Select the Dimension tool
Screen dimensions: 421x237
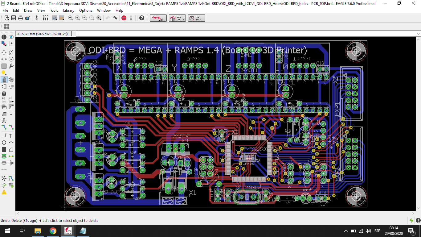[4, 170]
